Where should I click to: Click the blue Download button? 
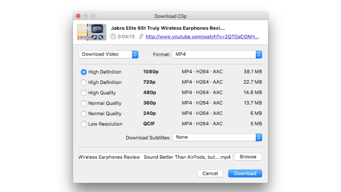(x=245, y=174)
